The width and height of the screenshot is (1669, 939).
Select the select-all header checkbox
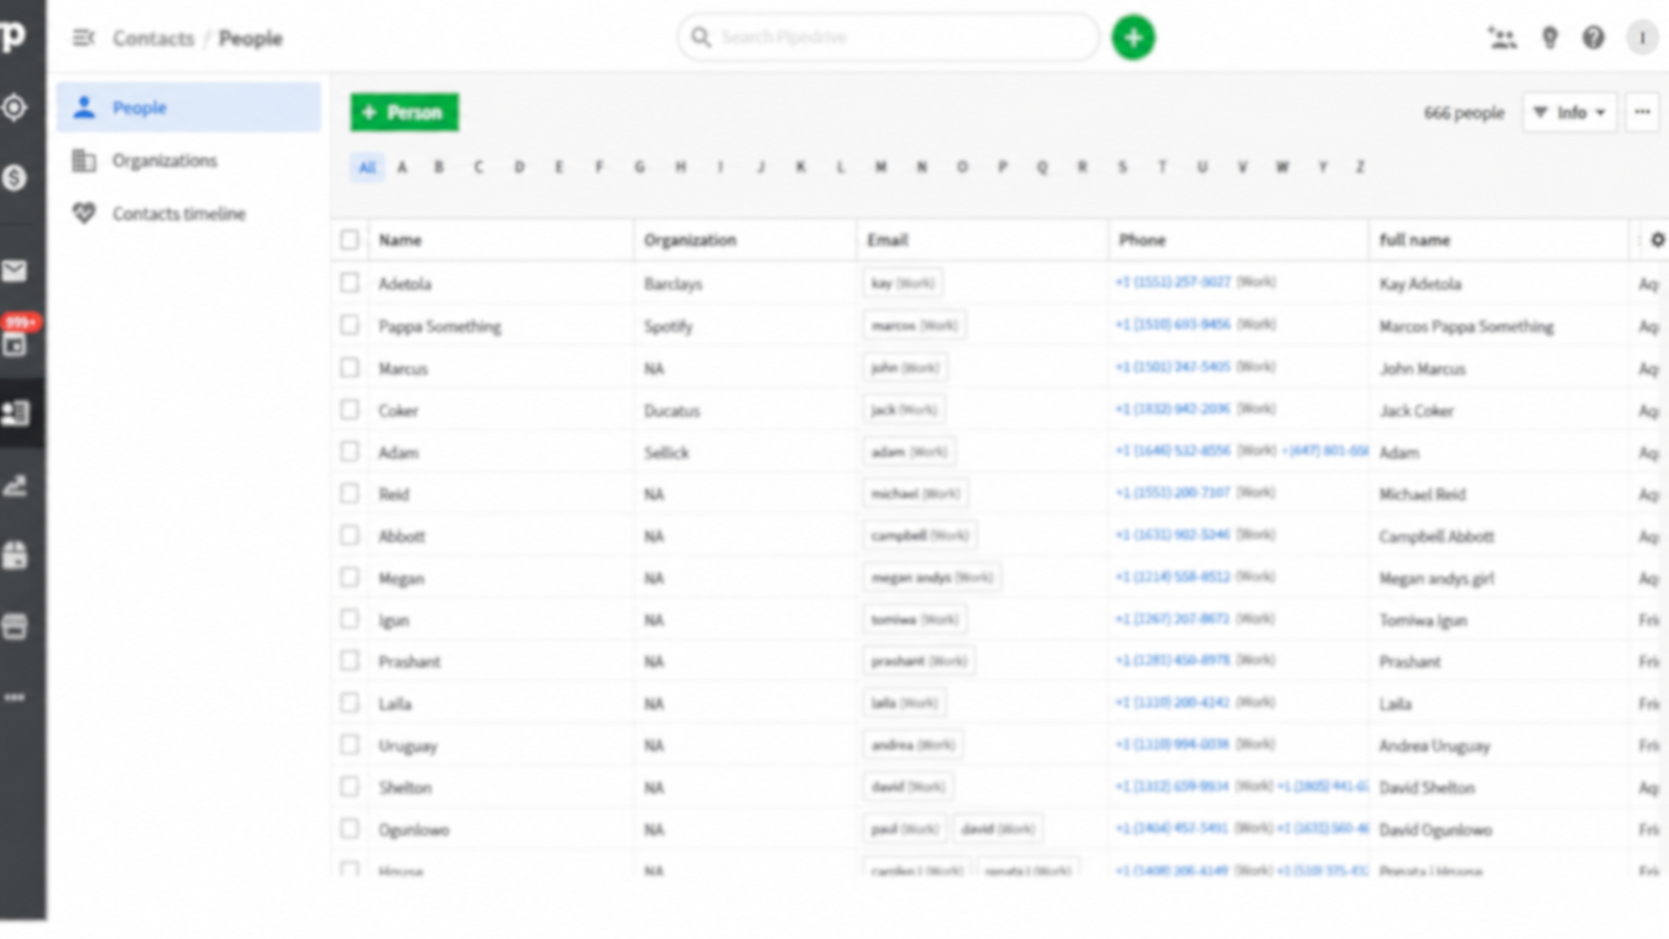pos(349,239)
